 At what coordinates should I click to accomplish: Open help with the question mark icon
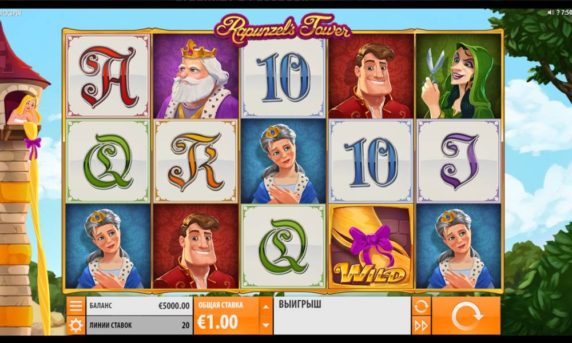[x=558, y=13]
